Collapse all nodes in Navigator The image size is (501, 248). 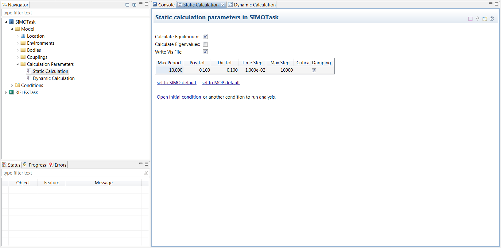127,5
